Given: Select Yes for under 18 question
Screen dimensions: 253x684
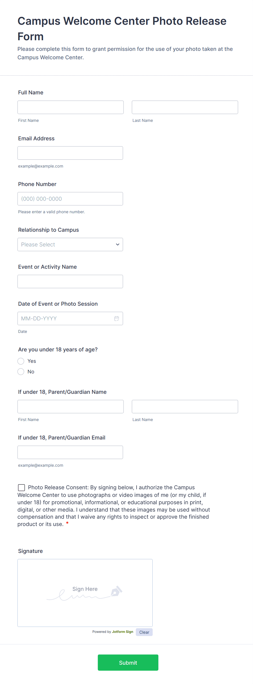Looking at the screenshot, I should 21,361.
